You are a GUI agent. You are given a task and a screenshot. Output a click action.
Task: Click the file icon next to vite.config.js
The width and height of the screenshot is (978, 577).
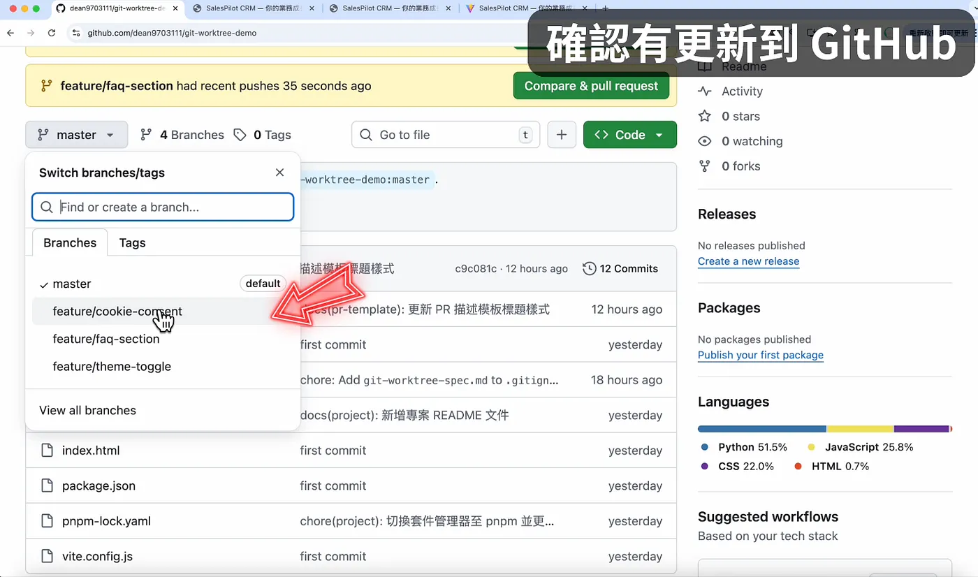(47, 557)
